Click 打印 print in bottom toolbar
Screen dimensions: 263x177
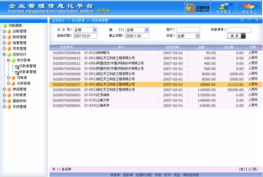click(x=167, y=175)
